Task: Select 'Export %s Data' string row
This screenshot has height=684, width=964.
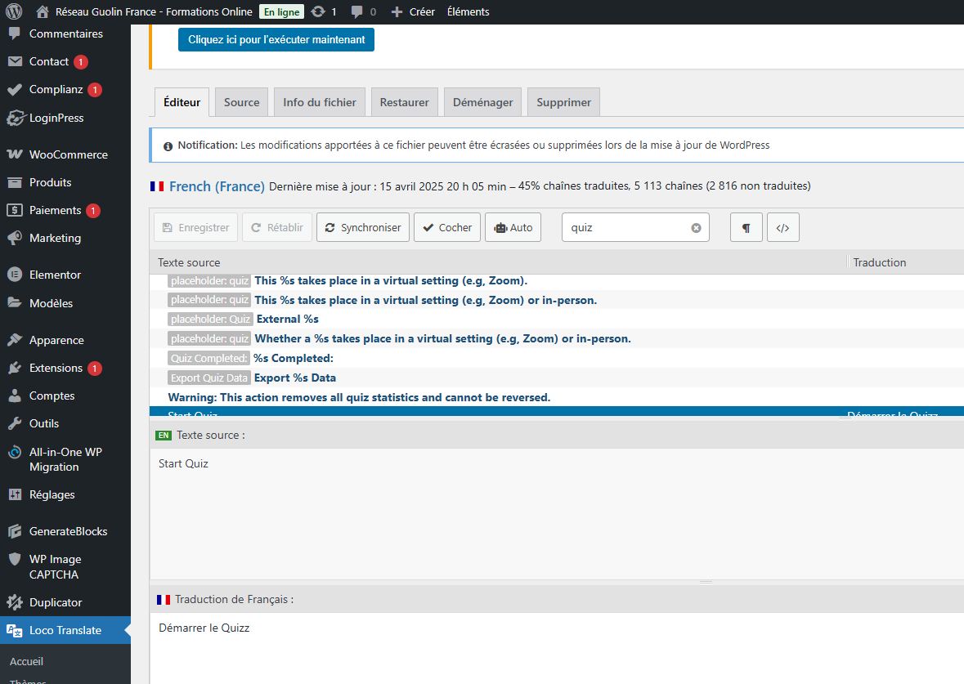Action: [294, 378]
